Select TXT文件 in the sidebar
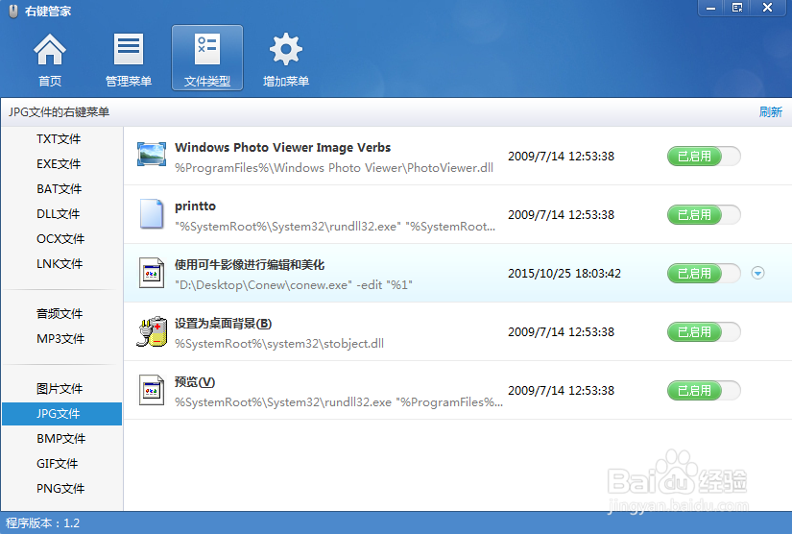The width and height of the screenshot is (792, 534). pos(59,139)
